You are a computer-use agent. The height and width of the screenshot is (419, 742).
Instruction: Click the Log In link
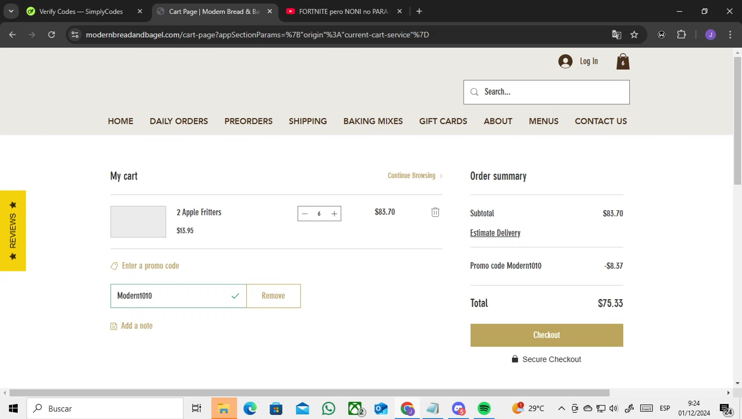pyautogui.click(x=589, y=61)
